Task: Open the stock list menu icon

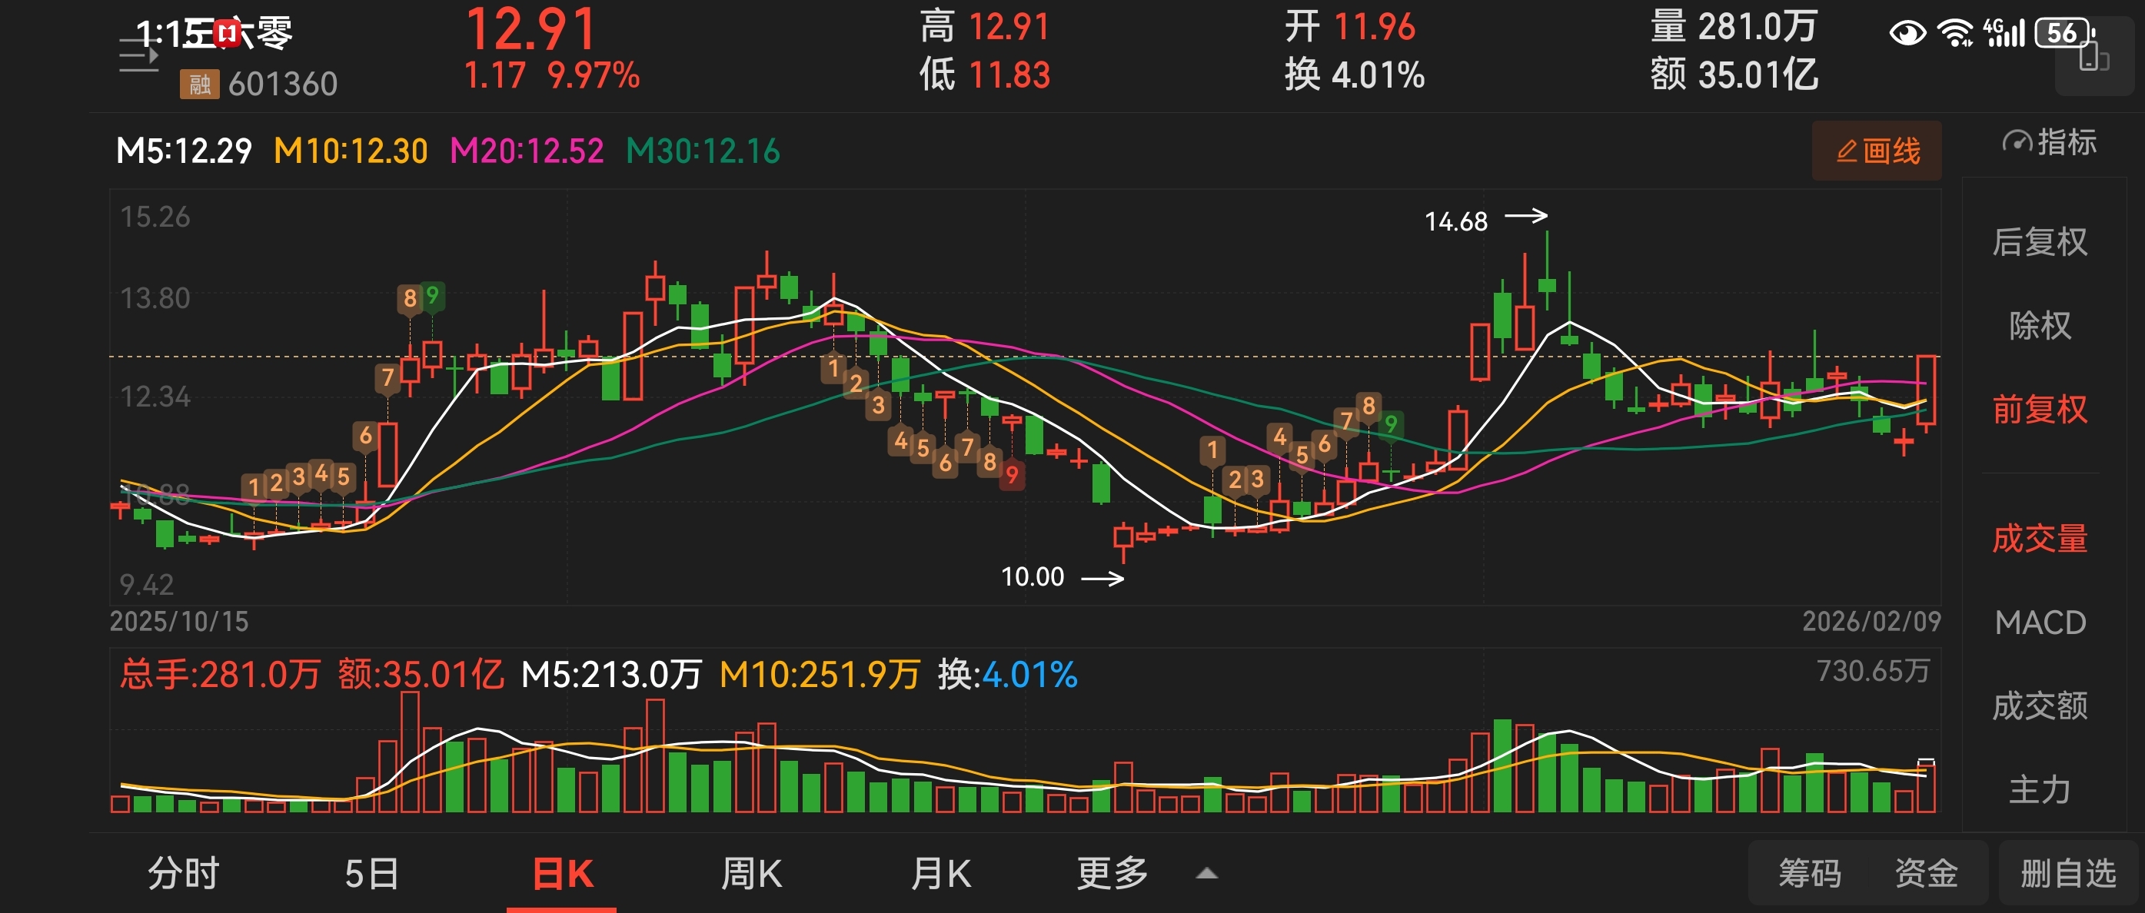Action: tap(138, 57)
